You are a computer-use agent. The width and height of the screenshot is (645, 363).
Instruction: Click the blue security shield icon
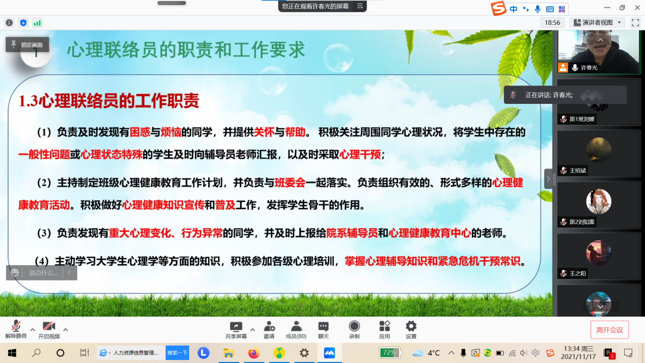(x=23, y=22)
